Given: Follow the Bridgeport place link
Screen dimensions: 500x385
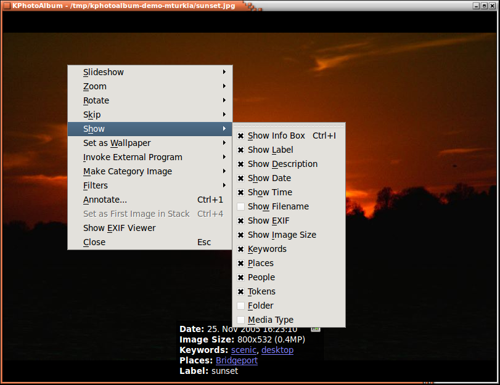Looking at the screenshot, I should click(x=237, y=360).
